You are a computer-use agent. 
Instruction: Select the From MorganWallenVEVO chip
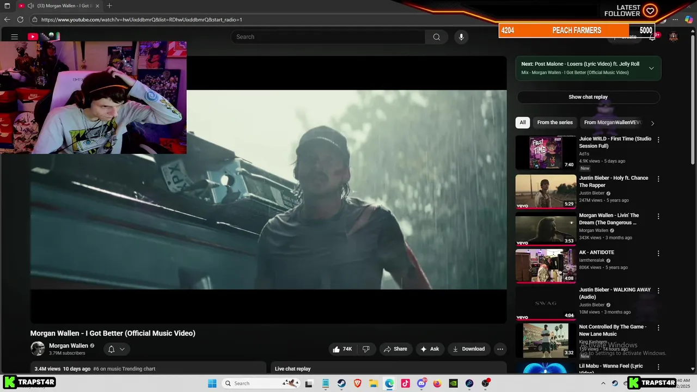point(613,122)
